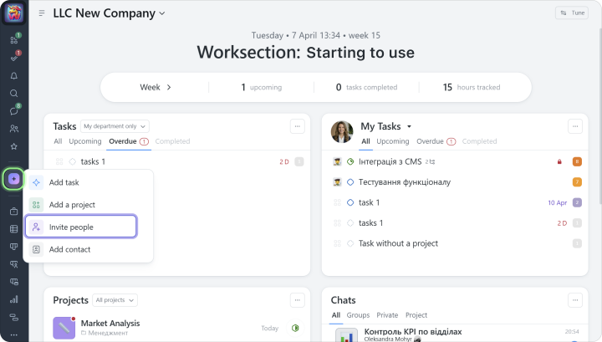Open the people icon in sidebar

(x=14, y=129)
